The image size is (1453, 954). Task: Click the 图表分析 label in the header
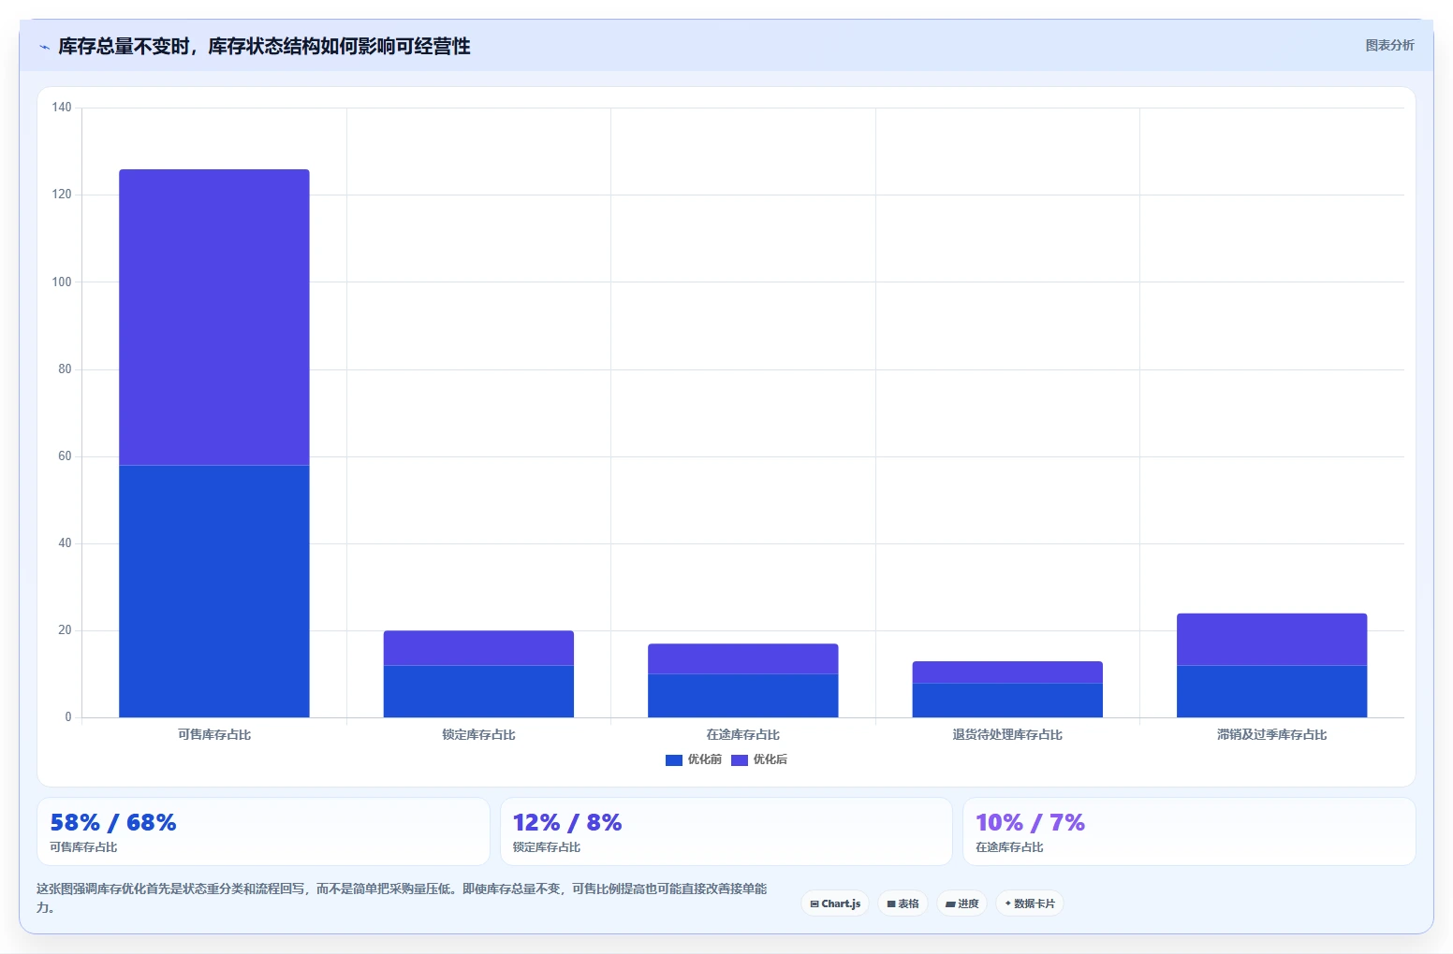click(1389, 45)
